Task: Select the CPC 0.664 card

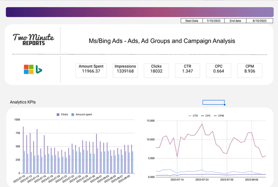Action: point(218,70)
